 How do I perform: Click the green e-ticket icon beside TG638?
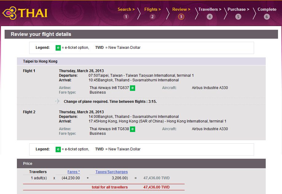click(x=132, y=129)
